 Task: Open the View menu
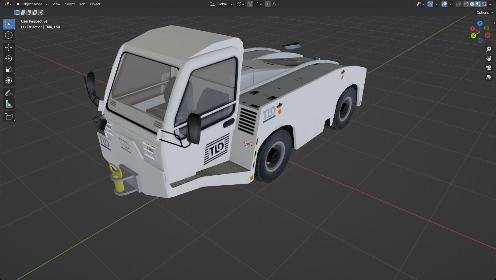[56, 4]
